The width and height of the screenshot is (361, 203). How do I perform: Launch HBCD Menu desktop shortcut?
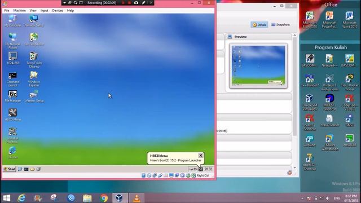(x=12, y=114)
